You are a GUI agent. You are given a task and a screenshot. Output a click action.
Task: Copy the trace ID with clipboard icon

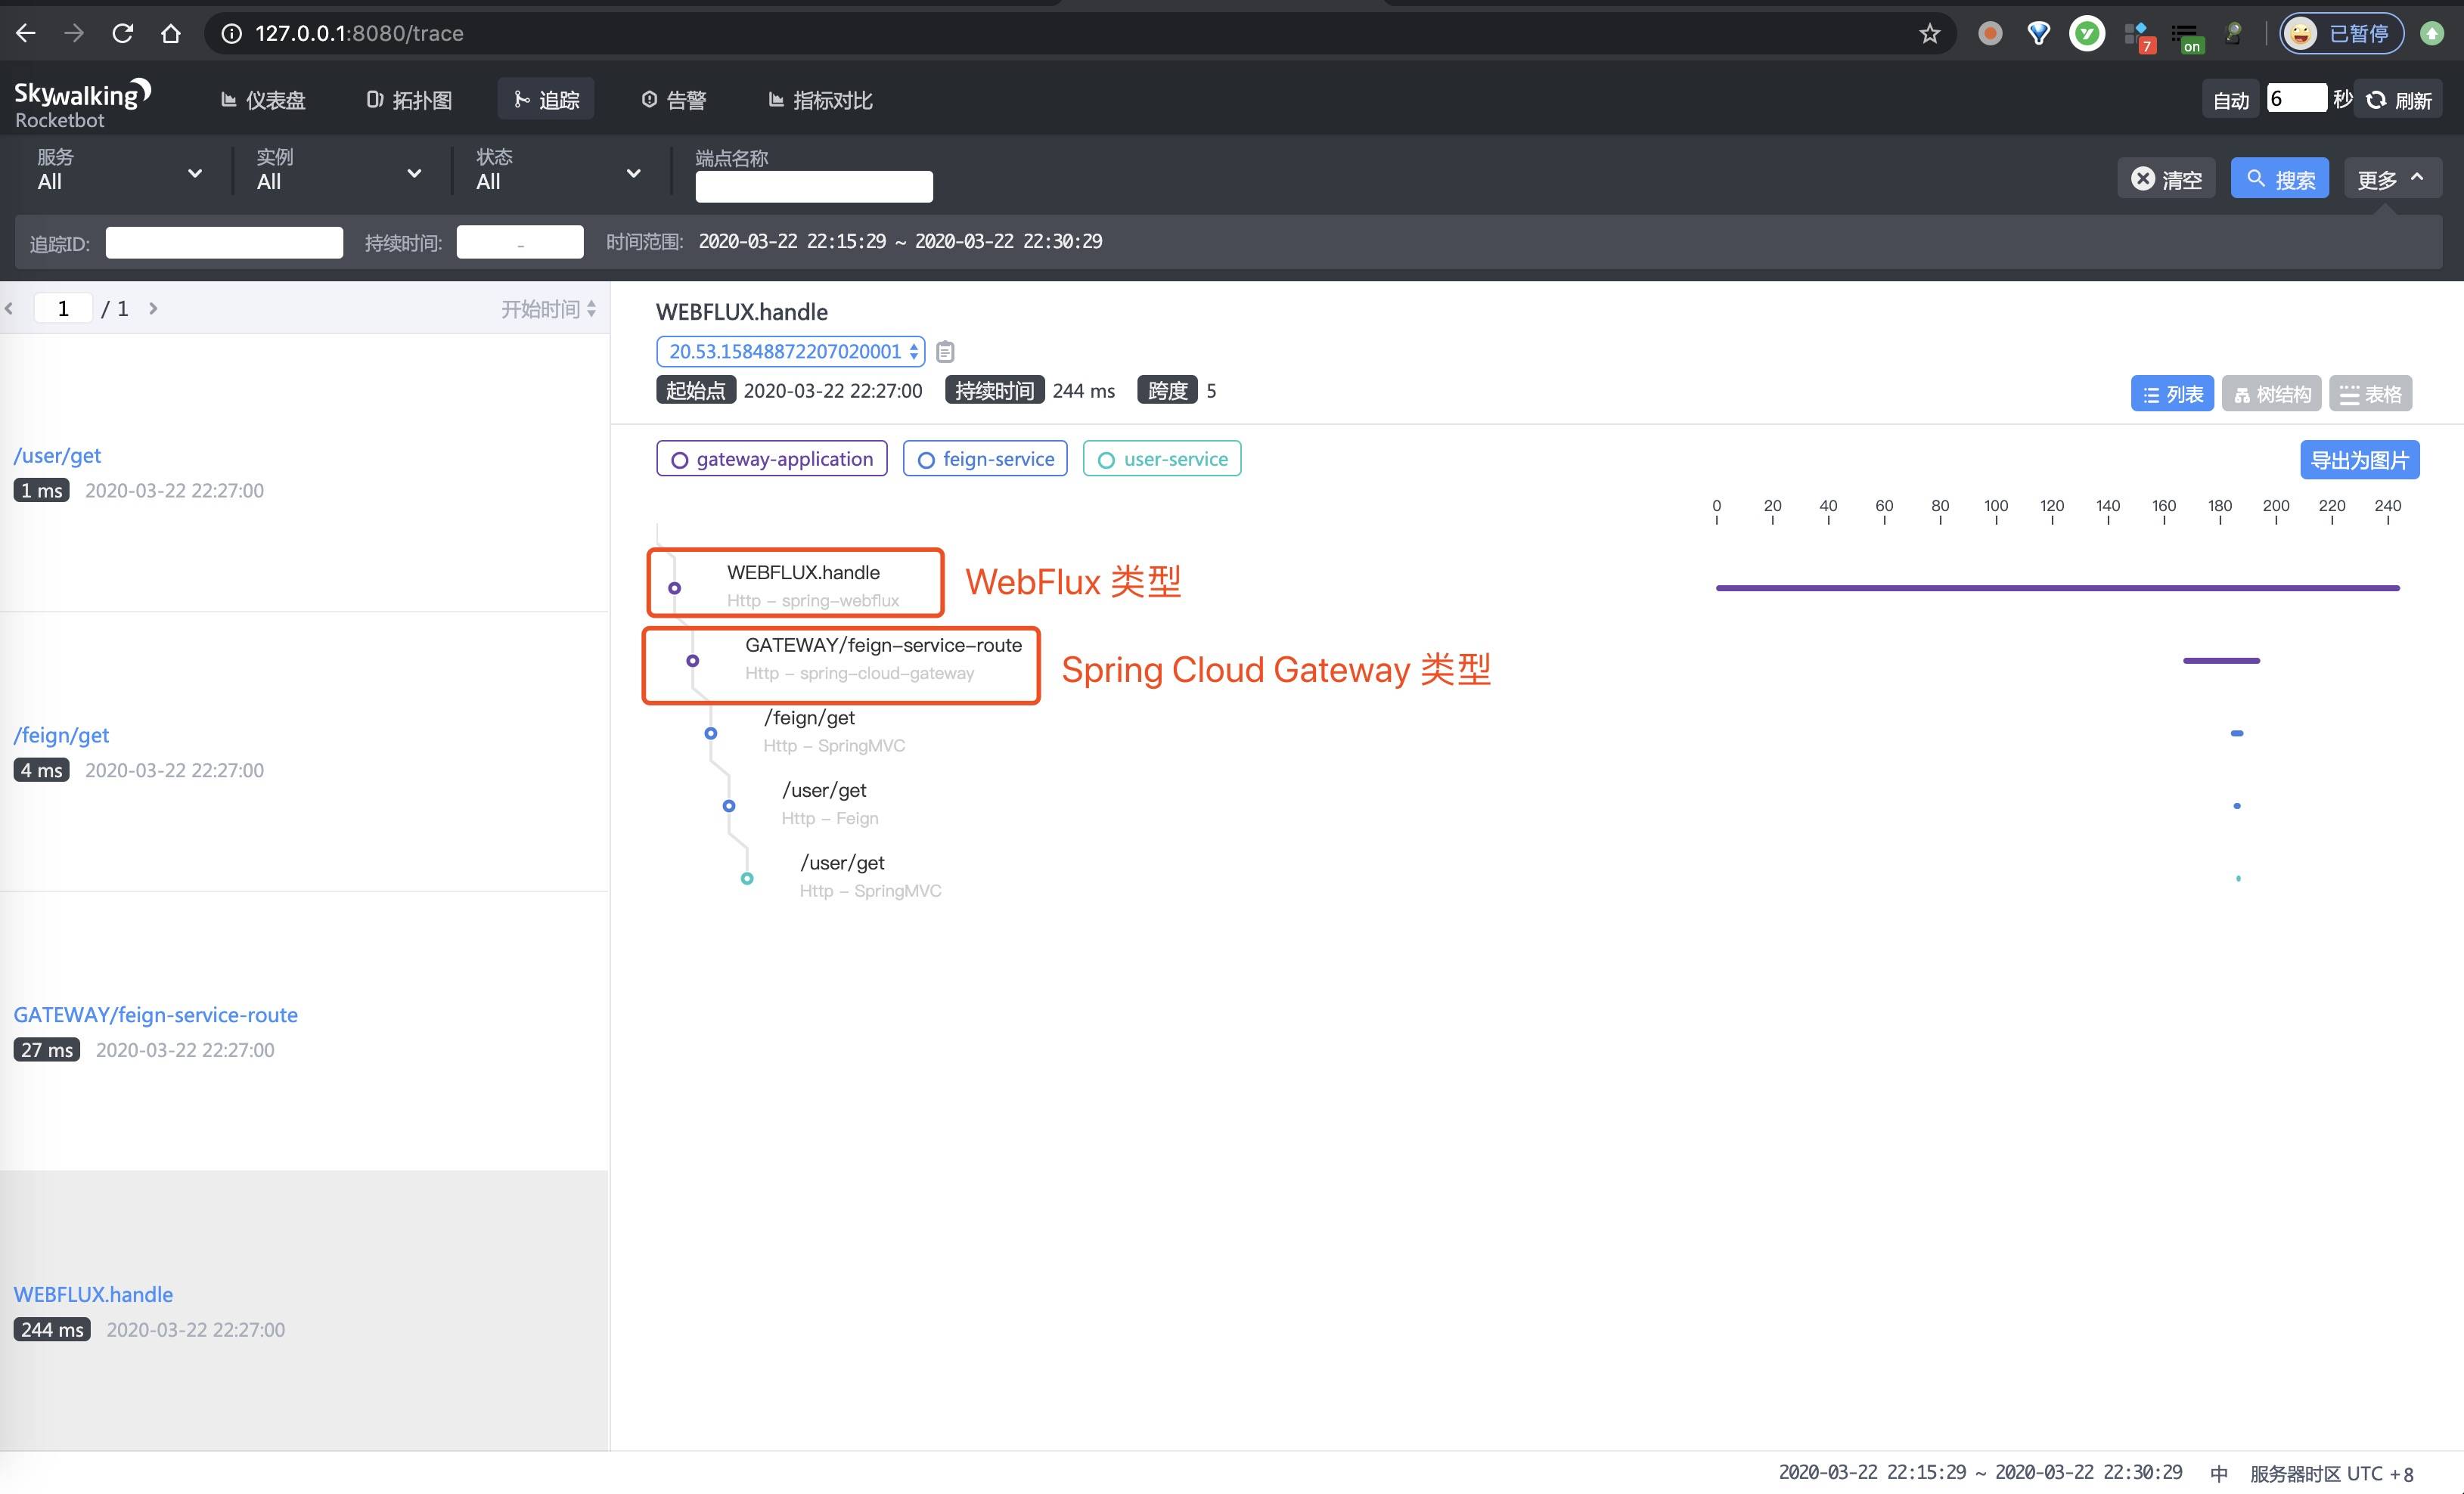pyautogui.click(x=945, y=352)
